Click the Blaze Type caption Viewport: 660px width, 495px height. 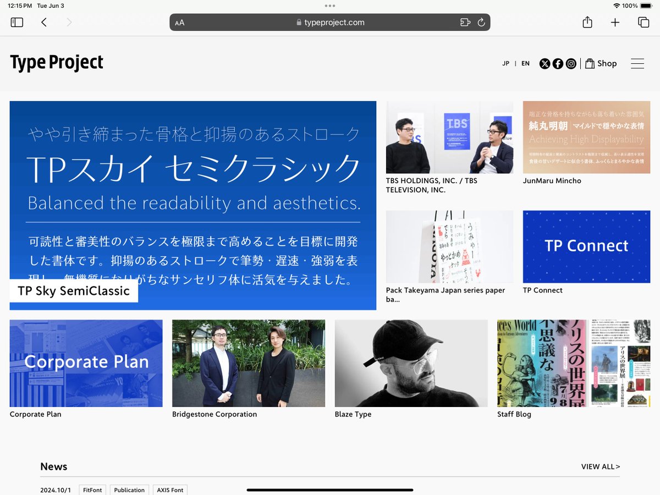coord(353,414)
